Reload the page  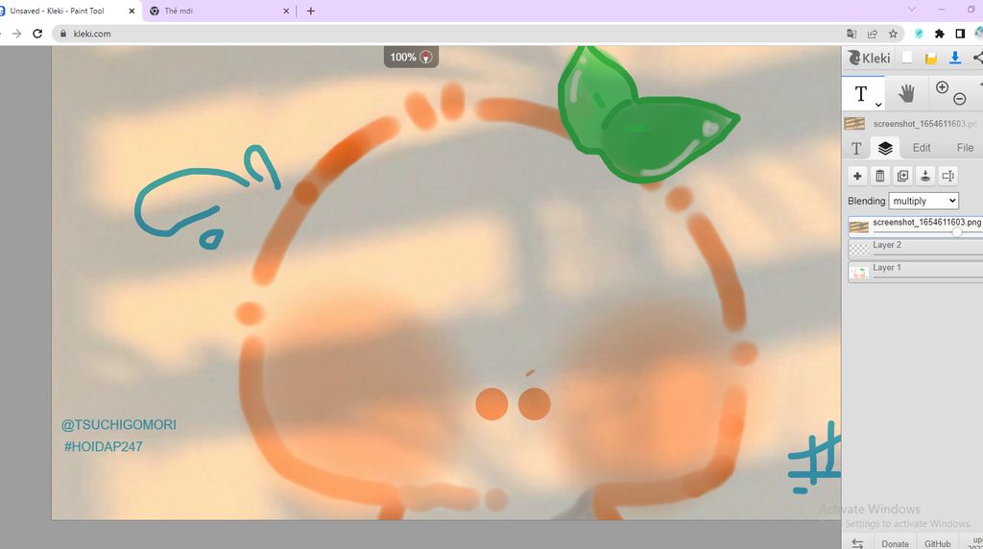[37, 34]
